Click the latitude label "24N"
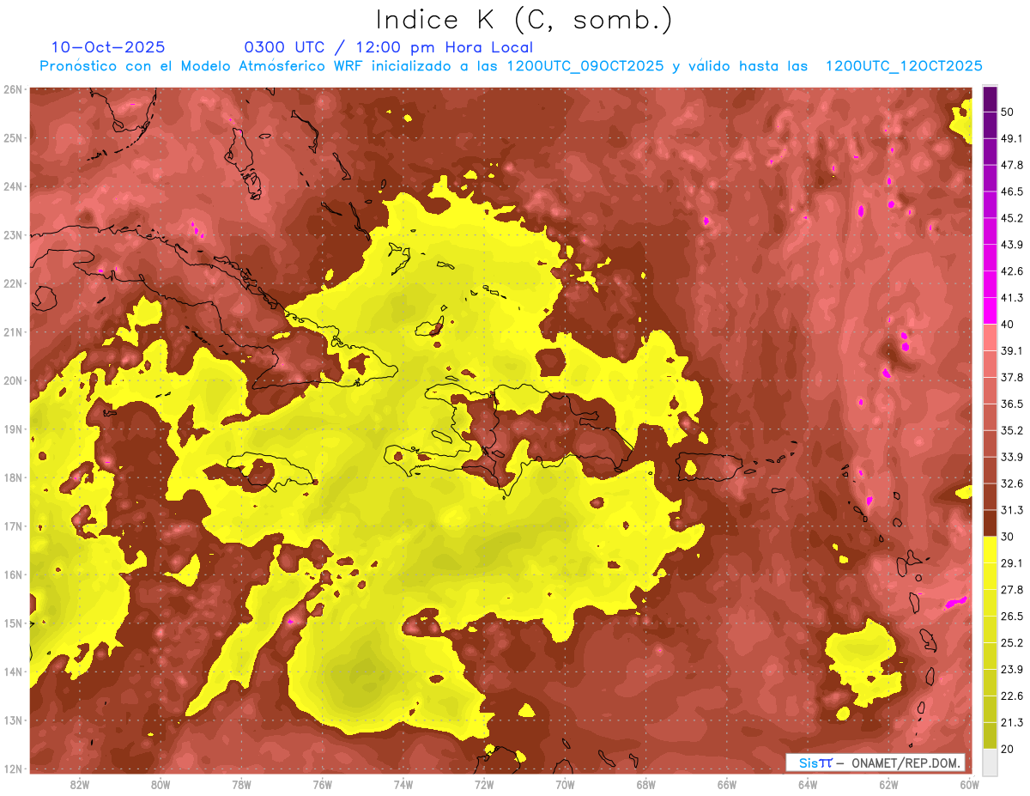Image resolution: width=1030 pixels, height=796 pixels. pyautogui.click(x=13, y=186)
